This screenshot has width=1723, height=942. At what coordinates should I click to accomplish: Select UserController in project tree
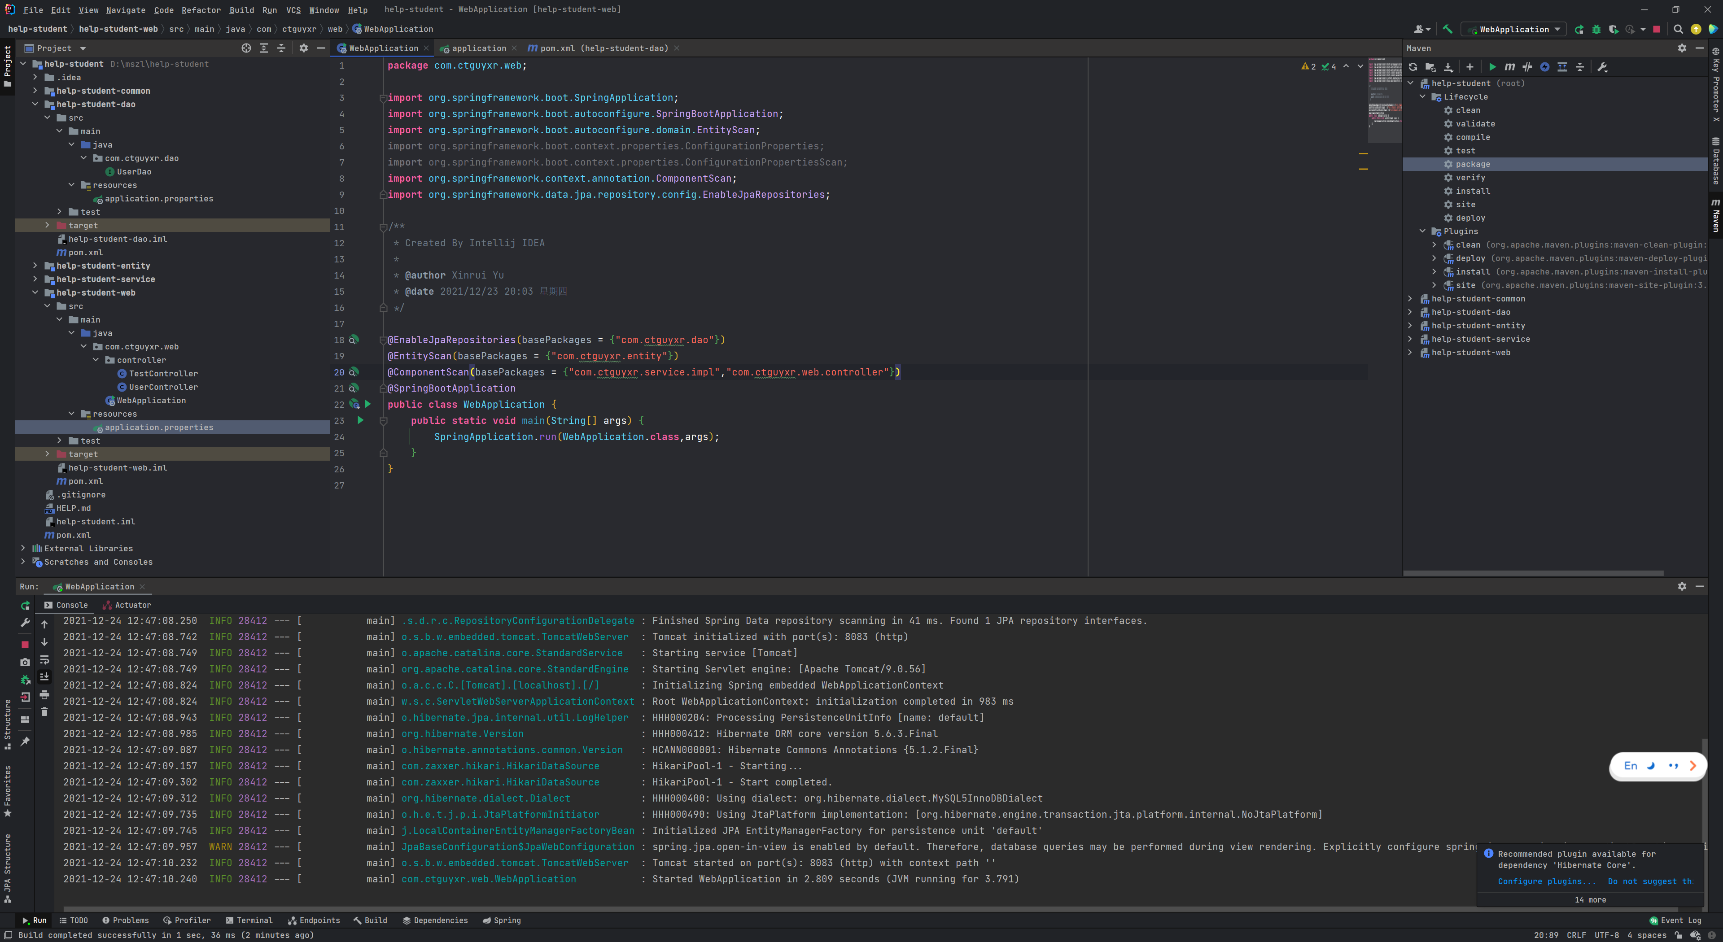click(x=163, y=387)
